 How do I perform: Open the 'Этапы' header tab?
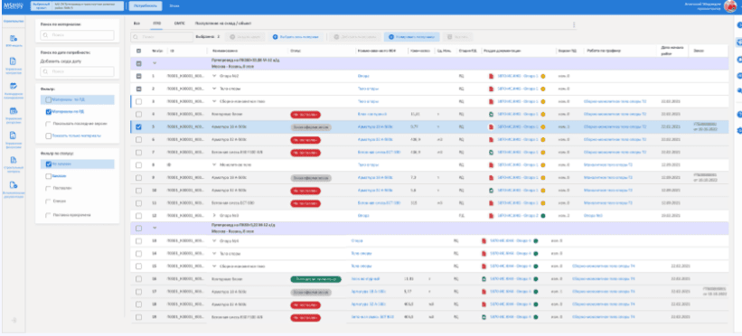pos(174,5)
